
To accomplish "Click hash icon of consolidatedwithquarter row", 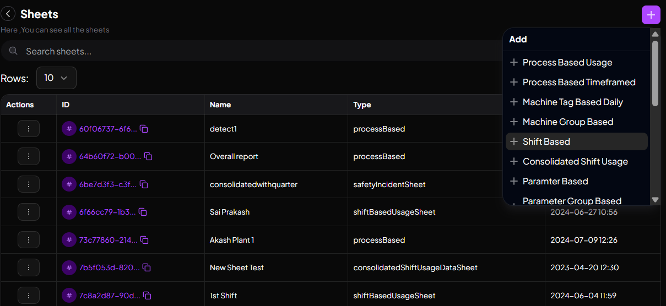I will pyautogui.click(x=69, y=184).
